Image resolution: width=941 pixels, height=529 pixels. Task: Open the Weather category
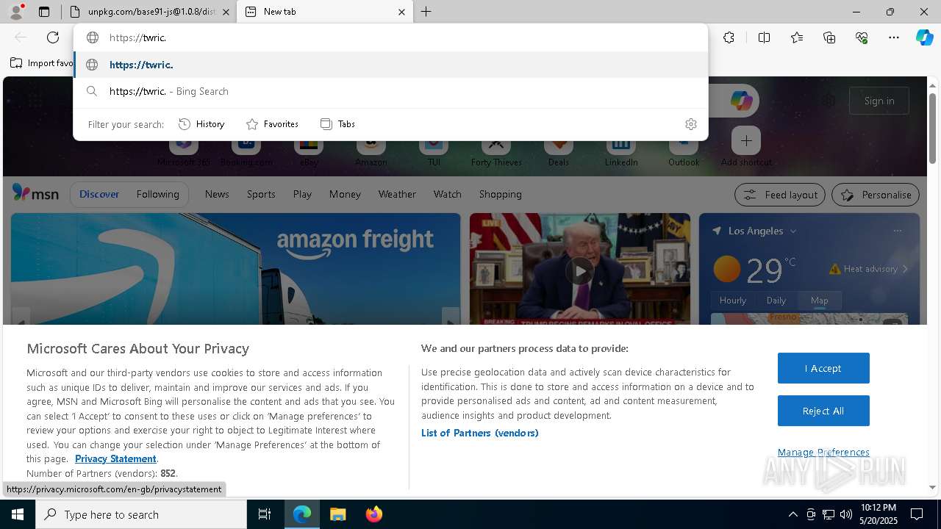point(397,194)
